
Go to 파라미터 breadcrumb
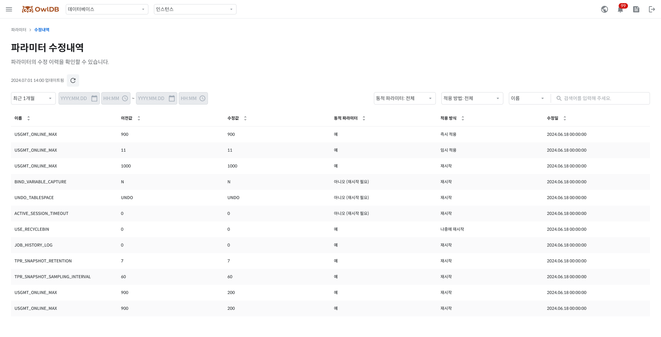click(19, 30)
